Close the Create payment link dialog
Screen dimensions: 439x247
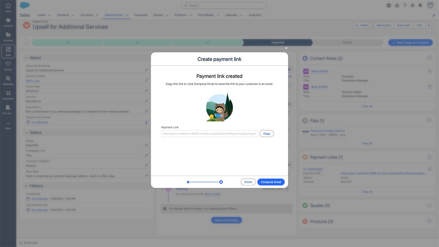tap(286, 48)
